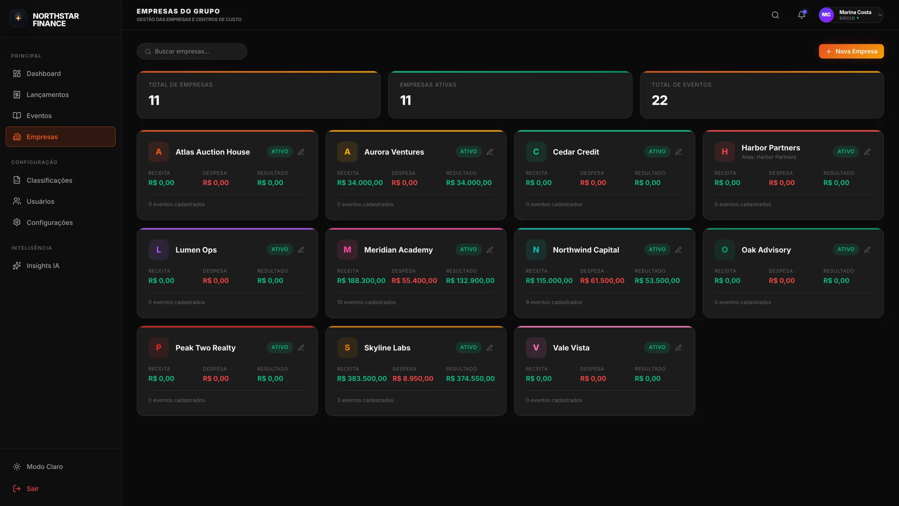The image size is (899, 506).
Task: Open Classificações settings page
Action: point(49,180)
